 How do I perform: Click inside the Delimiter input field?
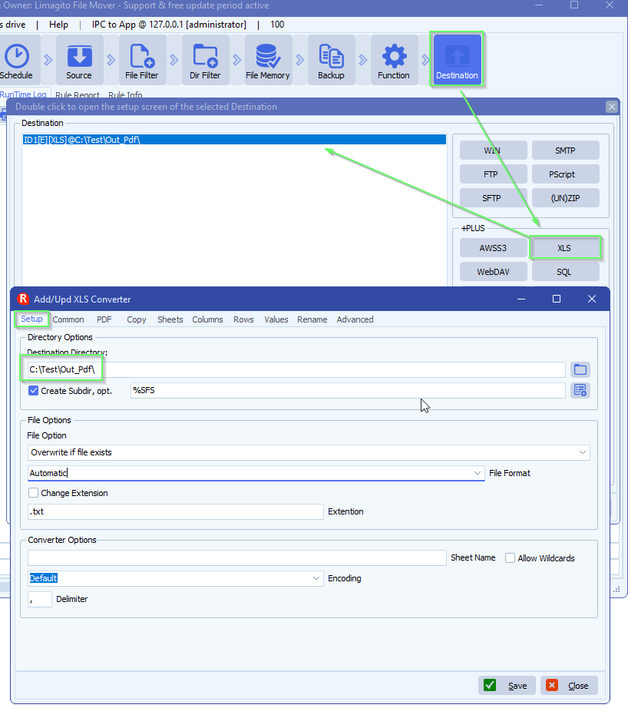[x=39, y=598]
